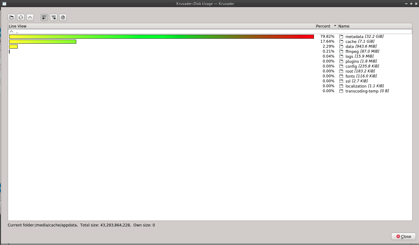Close the window using title bar X
The image size is (419, 245).
[x=416, y=3]
